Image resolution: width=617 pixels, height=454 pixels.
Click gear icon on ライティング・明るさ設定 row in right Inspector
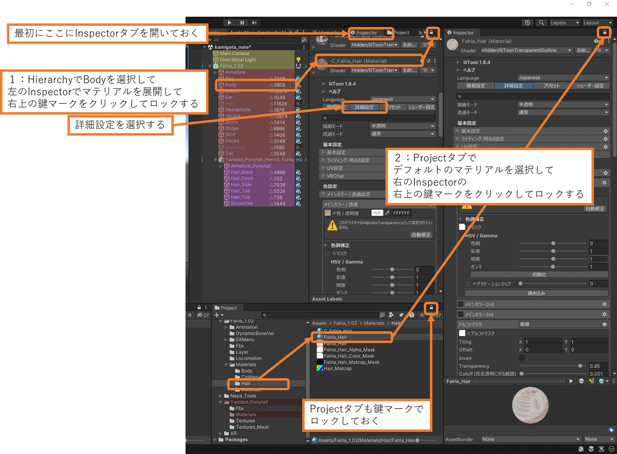(606, 139)
